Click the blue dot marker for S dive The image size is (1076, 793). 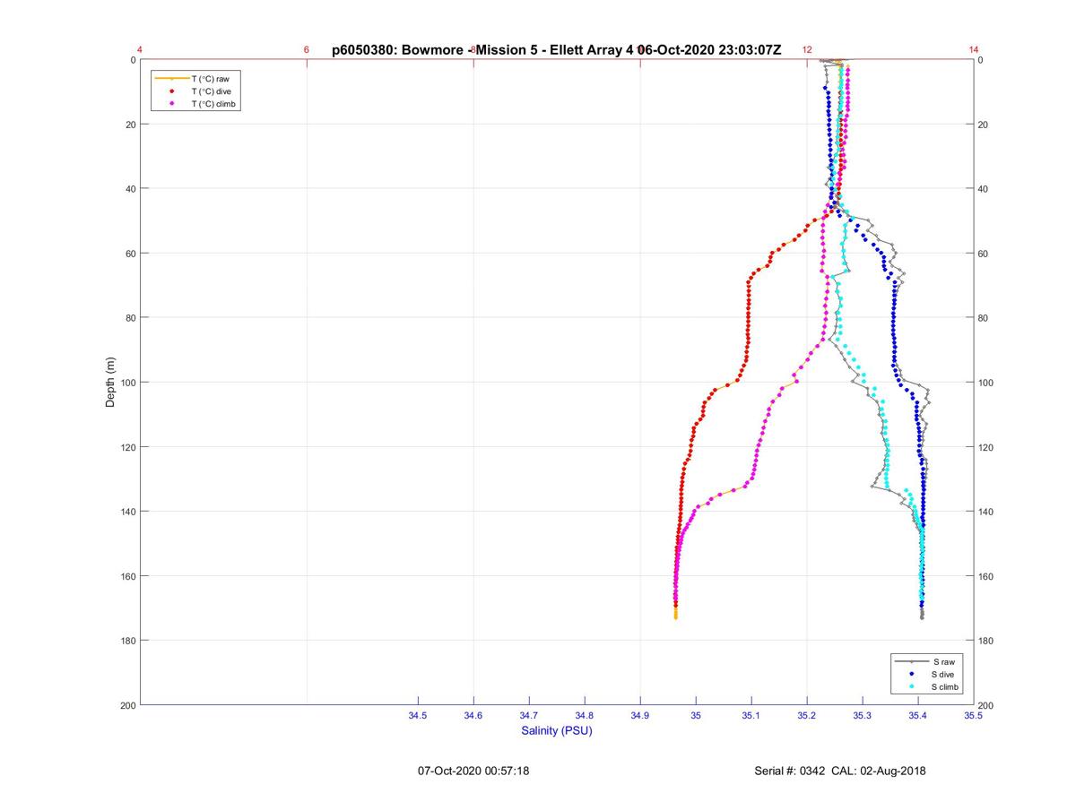(x=912, y=674)
